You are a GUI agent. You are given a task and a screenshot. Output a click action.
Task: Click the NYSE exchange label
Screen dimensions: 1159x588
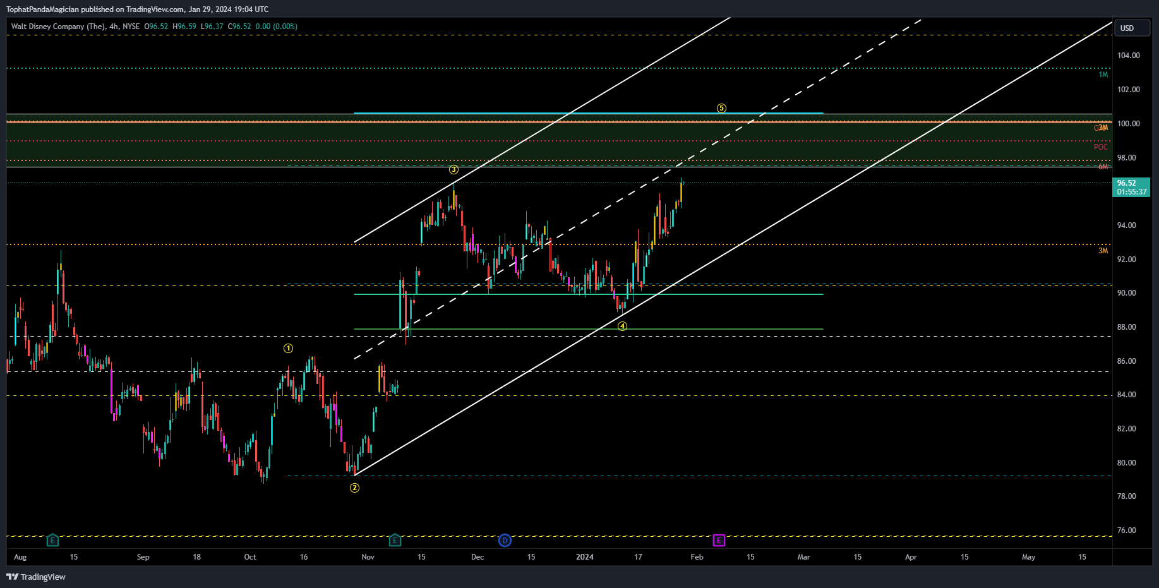coord(131,27)
